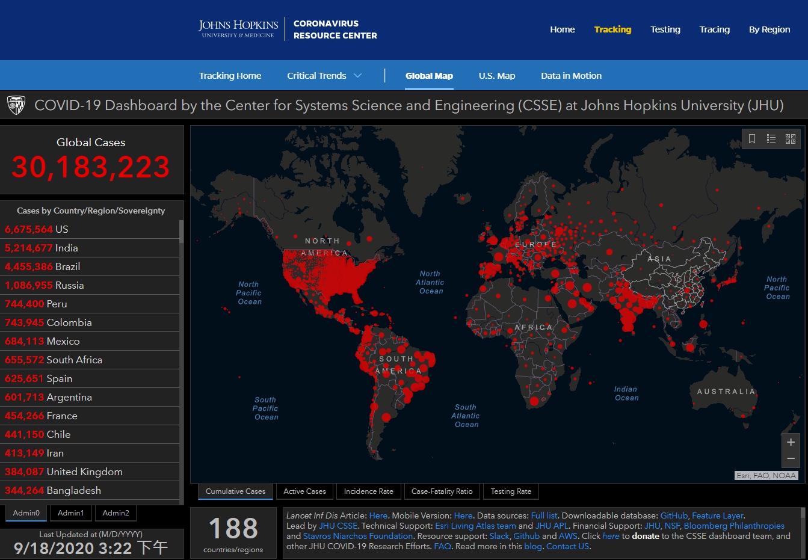Viewport: 808px width, 560px height.
Task: Select the Admin0 list tab
Action: click(x=26, y=513)
